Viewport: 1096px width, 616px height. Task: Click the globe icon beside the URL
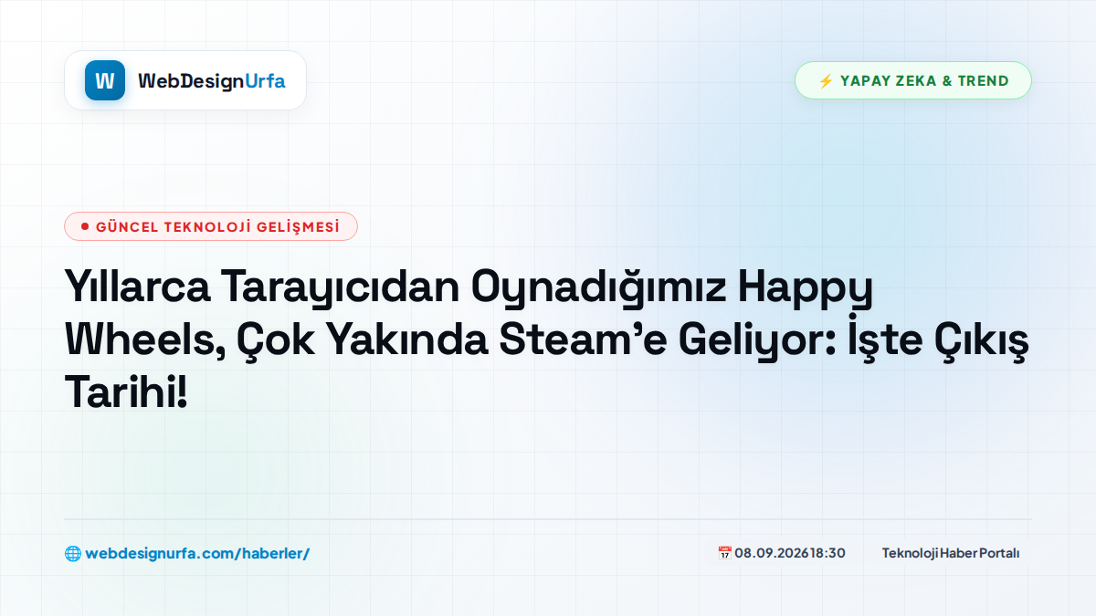click(x=72, y=553)
